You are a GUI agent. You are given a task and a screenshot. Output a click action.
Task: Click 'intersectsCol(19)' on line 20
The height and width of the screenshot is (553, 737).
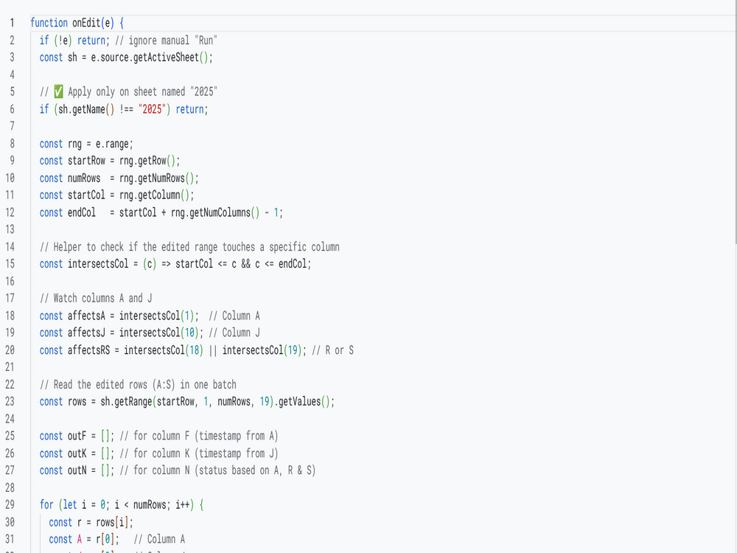point(262,350)
